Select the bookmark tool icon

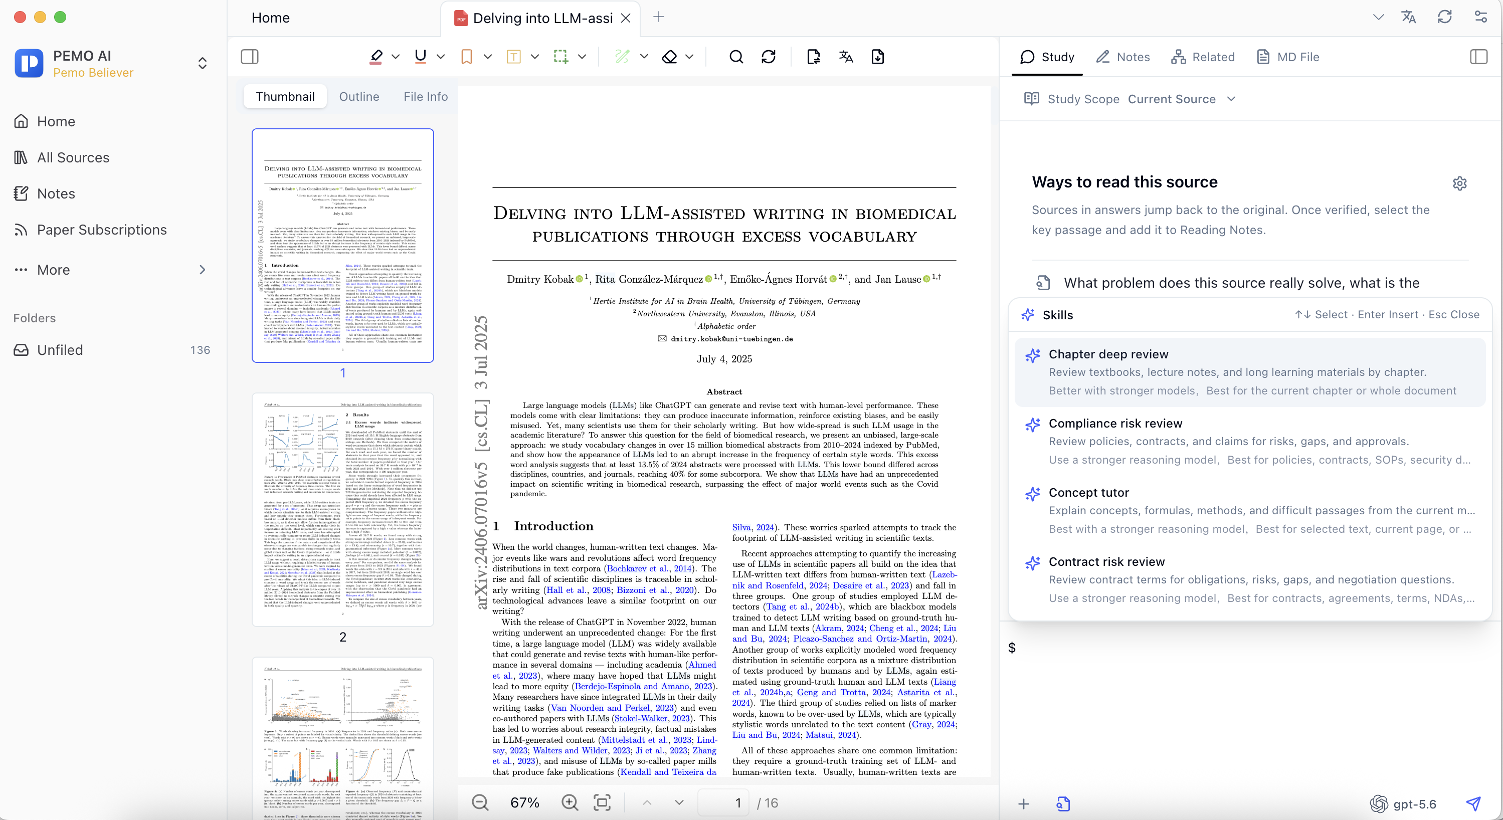click(x=466, y=57)
